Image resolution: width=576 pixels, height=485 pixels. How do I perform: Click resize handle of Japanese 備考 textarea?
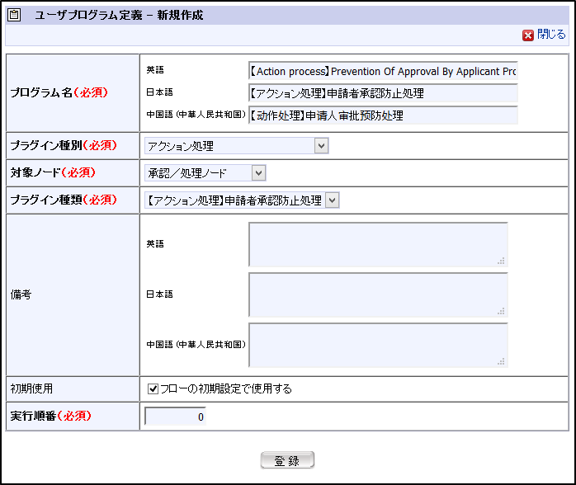pyautogui.click(x=501, y=311)
